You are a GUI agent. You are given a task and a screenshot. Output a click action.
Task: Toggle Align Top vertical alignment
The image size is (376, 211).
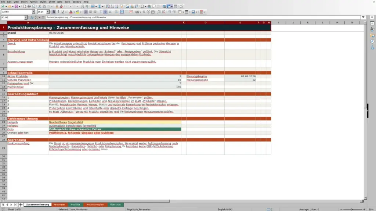(101, 12)
